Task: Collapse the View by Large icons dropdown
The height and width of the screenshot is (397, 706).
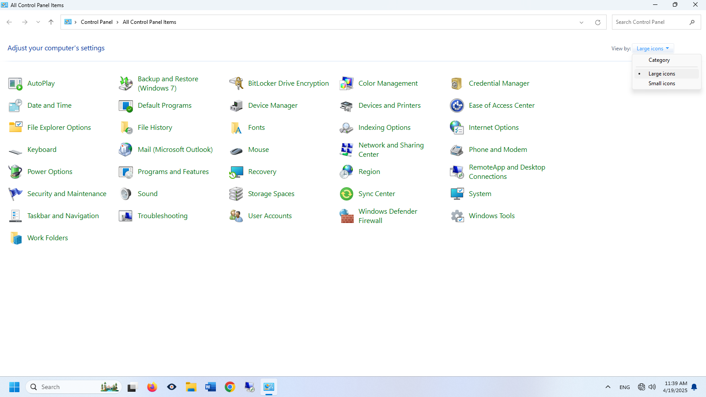Action: point(653,49)
